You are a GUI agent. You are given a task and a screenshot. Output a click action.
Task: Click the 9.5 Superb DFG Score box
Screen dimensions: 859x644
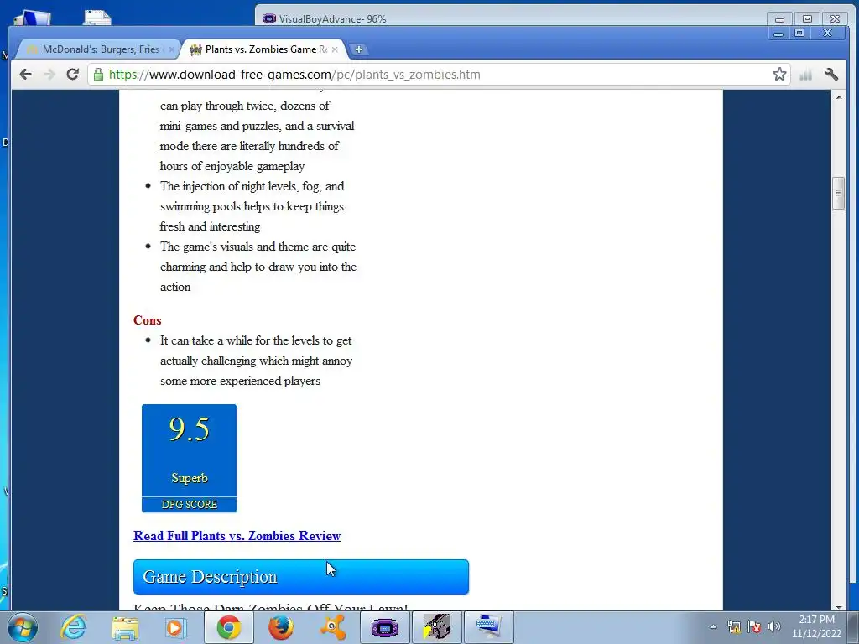click(189, 459)
